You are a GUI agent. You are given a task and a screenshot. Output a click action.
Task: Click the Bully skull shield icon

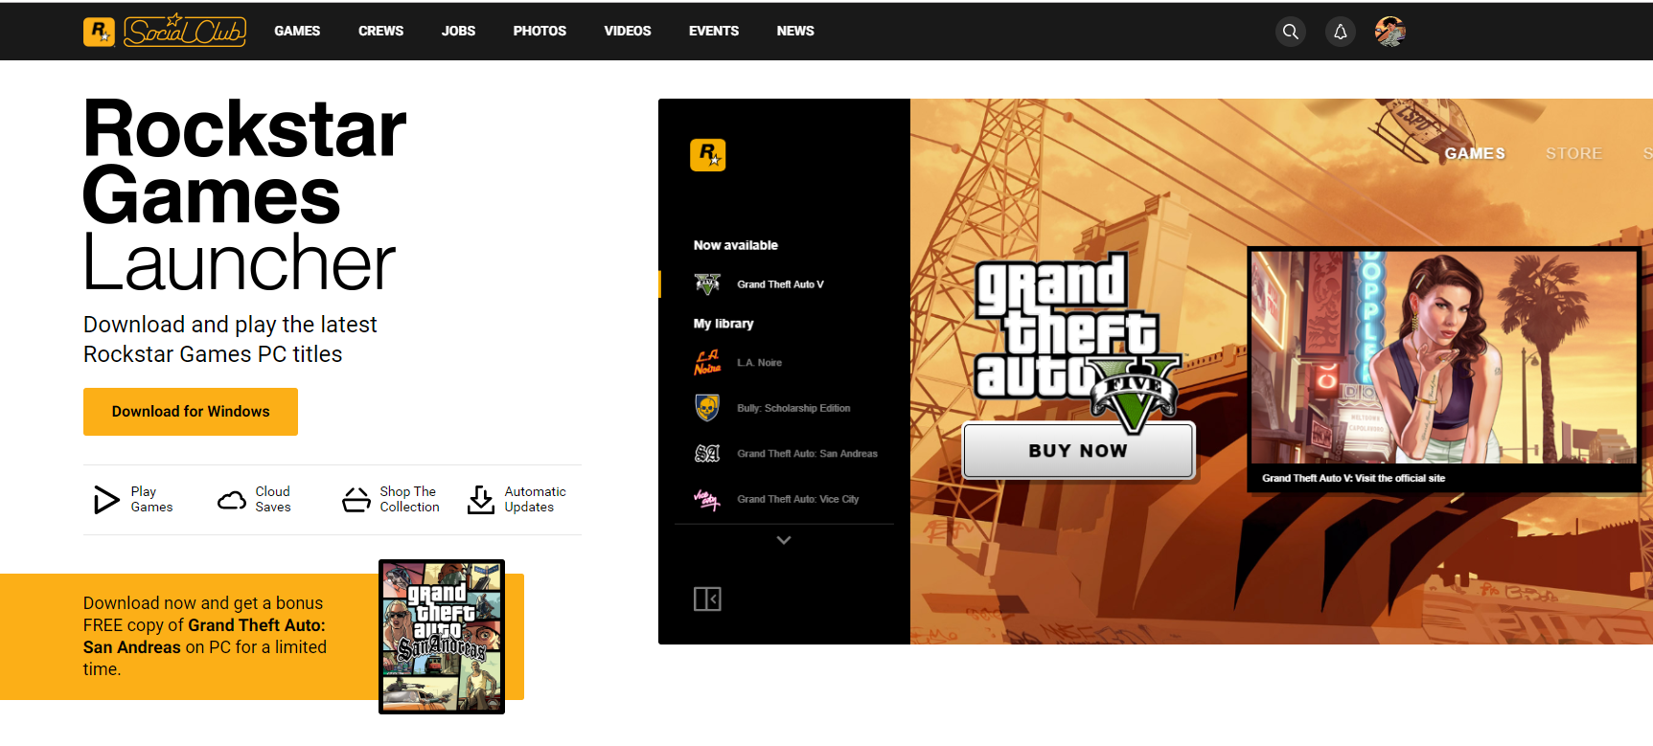point(707,408)
